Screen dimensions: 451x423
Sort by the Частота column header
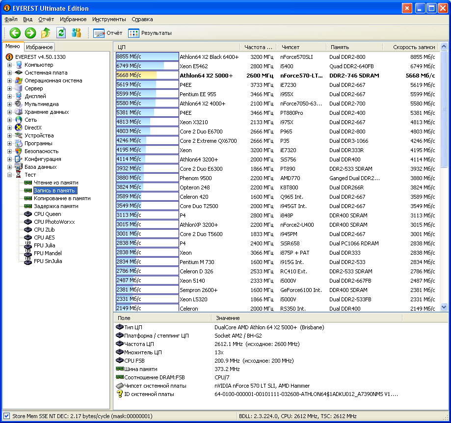(x=258, y=47)
